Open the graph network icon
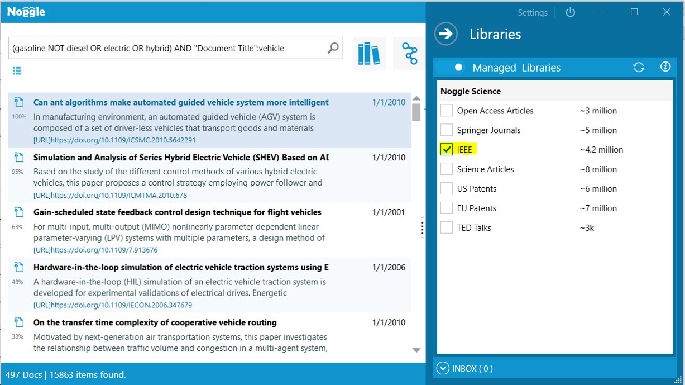Screen dimensions: 685x385 pyautogui.click(x=409, y=54)
